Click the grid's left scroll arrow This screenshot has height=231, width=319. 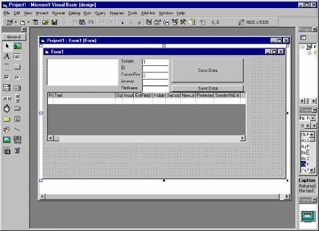[51, 138]
